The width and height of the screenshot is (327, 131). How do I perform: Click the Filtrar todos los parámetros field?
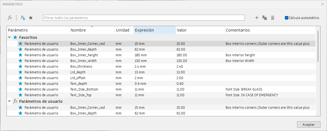point(144,18)
